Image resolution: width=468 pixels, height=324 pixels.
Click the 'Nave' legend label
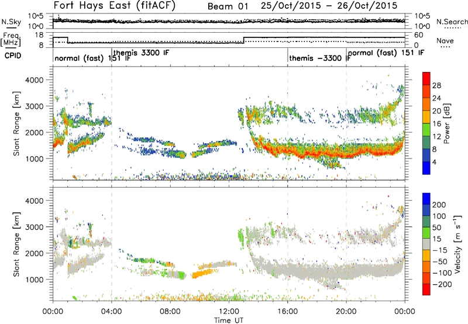[445, 40]
